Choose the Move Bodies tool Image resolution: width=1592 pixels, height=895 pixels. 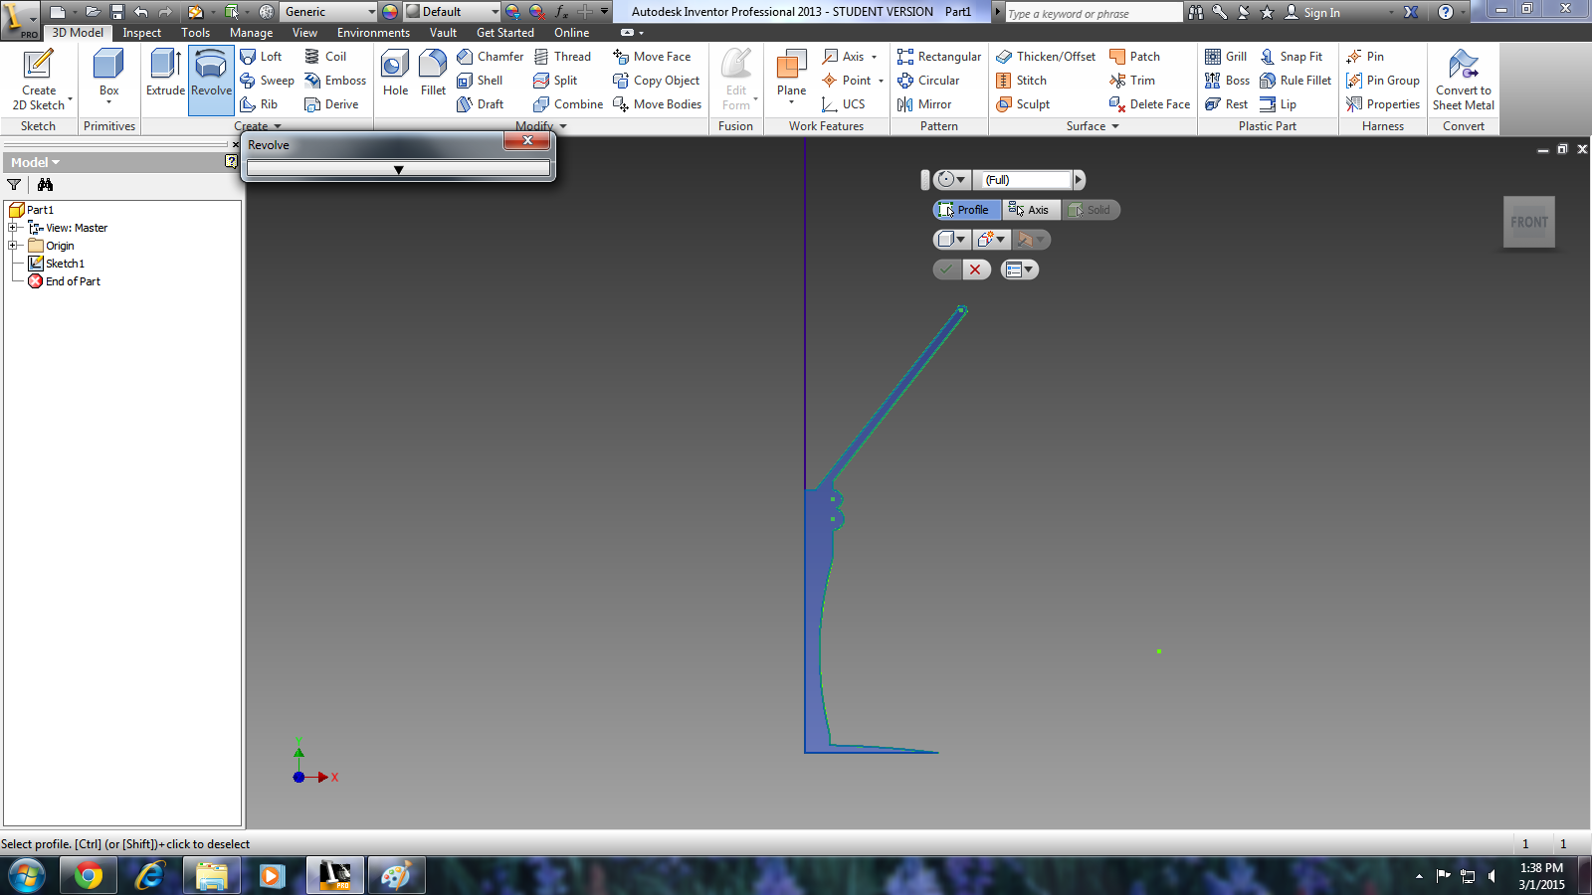tap(657, 104)
